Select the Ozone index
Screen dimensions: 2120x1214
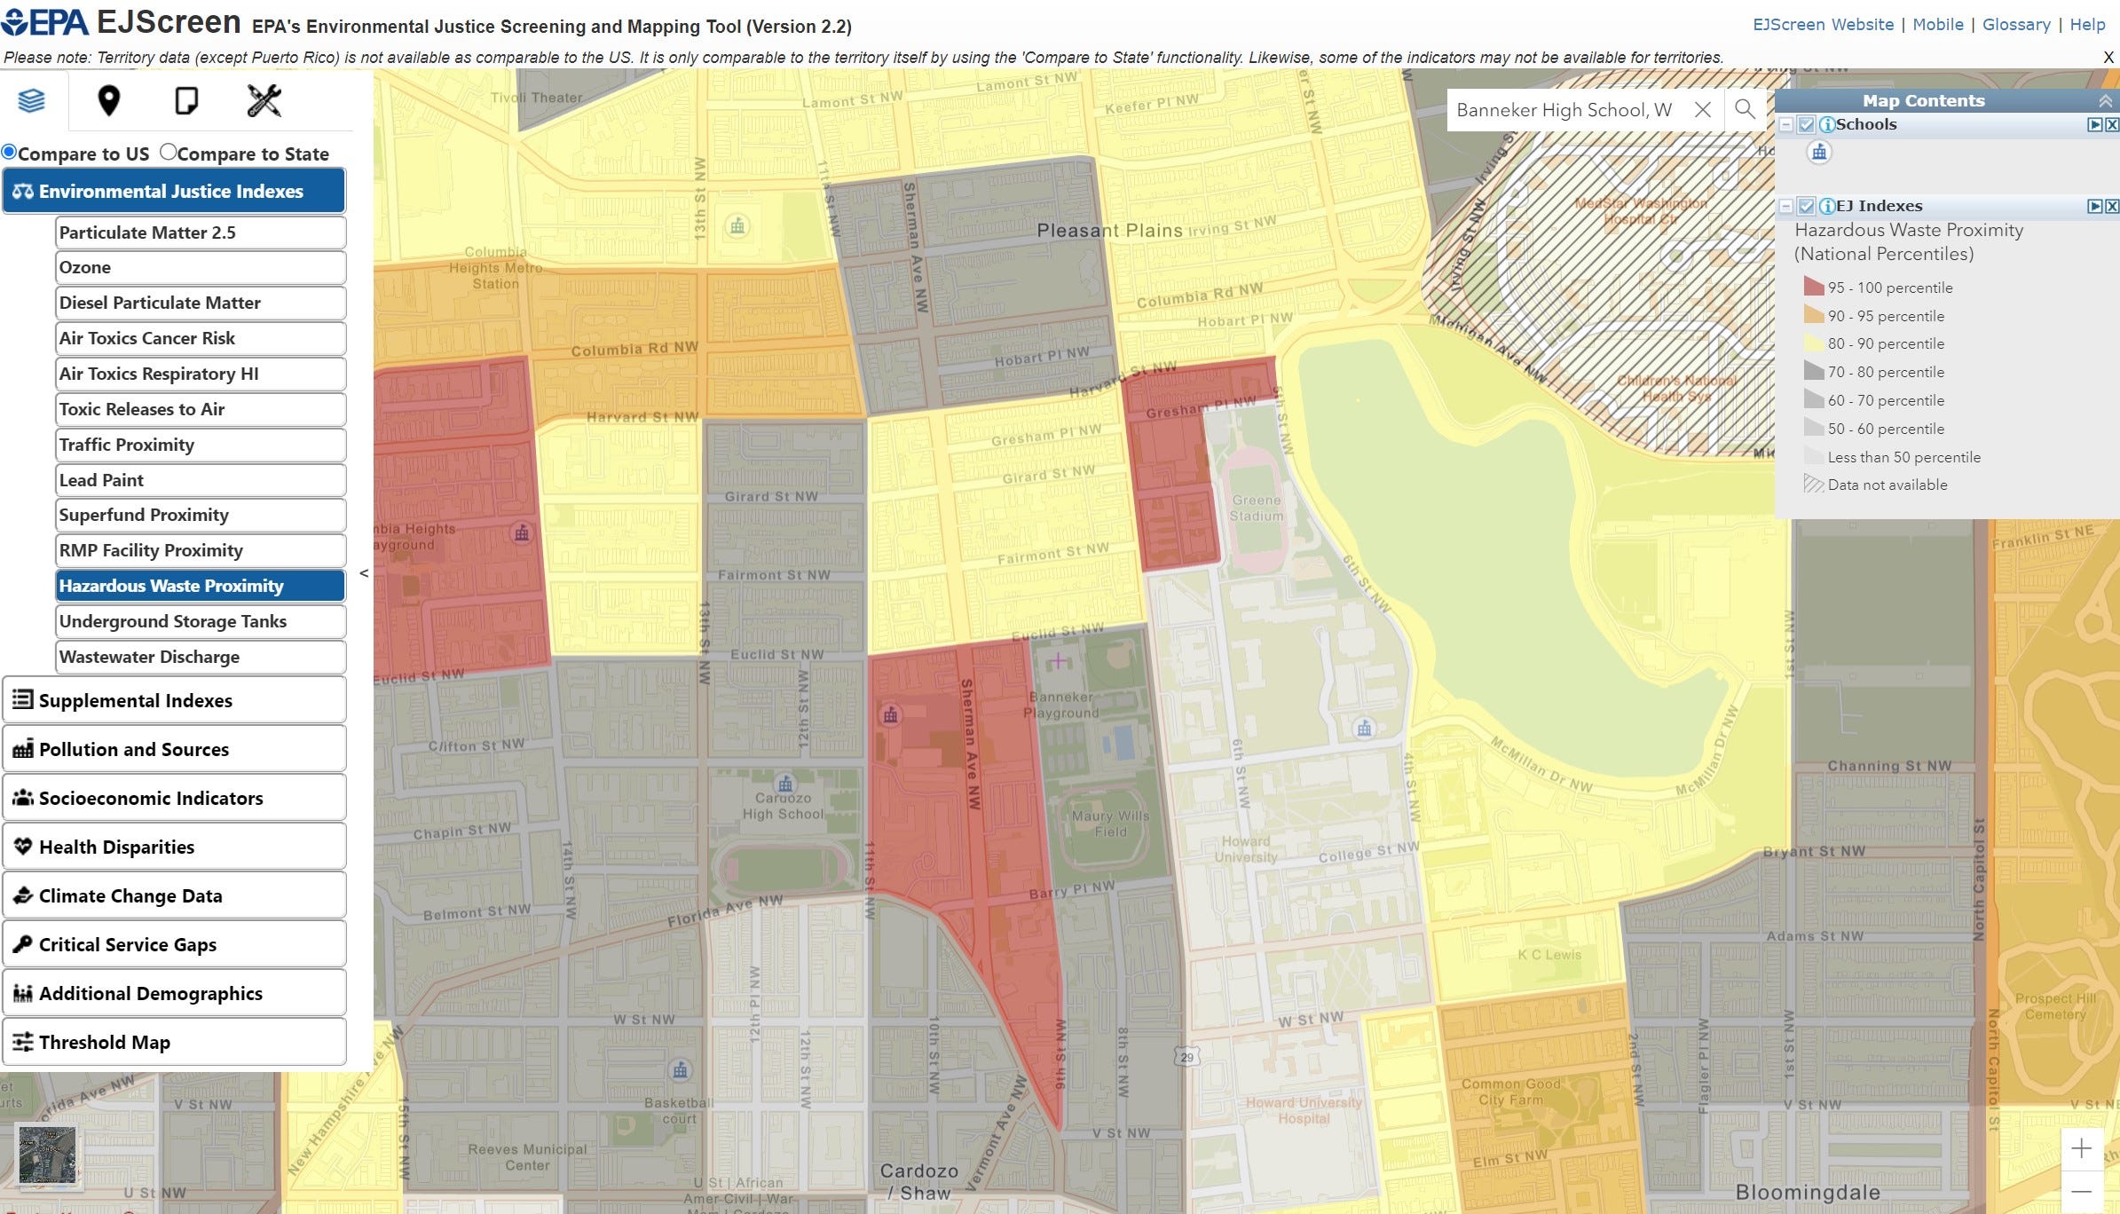coord(201,267)
